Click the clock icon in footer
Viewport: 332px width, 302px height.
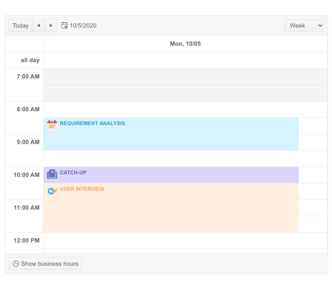coord(16,264)
